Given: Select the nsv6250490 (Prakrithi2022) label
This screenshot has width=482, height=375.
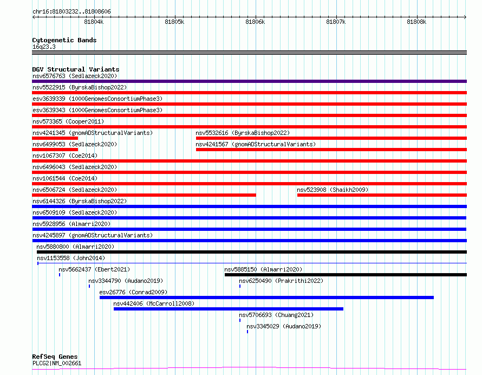Looking at the screenshot, I should point(281,281).
